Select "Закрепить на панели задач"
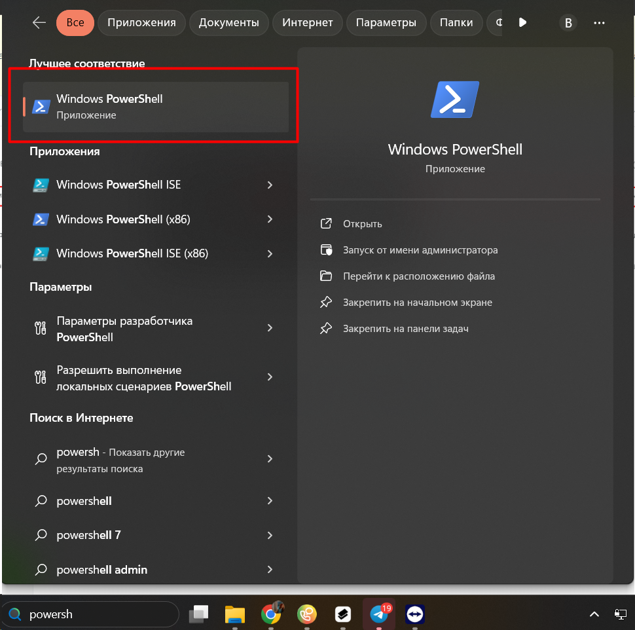635x630 pixels. 406,329
